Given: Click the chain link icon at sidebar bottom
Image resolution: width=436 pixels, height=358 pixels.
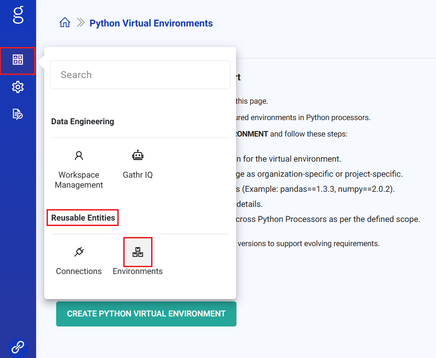Looking at the screenshot, I should (18, 347).
